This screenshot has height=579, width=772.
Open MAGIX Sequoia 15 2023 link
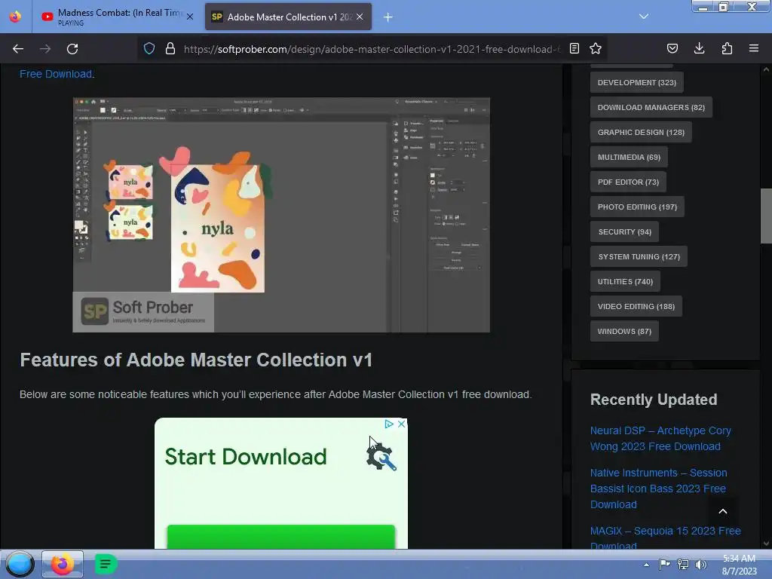665,538
